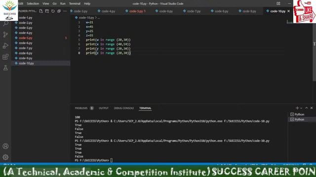Collapse all folders in Explorer

(x=59, y=11)
